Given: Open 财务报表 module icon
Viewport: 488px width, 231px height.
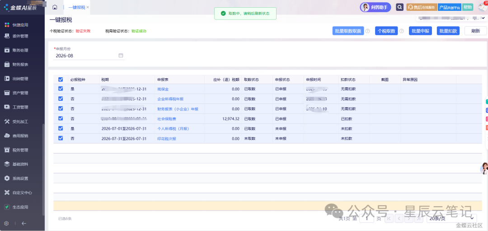Looking at the screenshot, I should (x=7, y=65).
